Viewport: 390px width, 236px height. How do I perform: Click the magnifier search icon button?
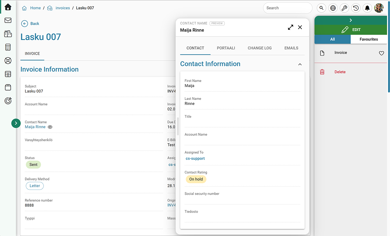click(321, 8)
